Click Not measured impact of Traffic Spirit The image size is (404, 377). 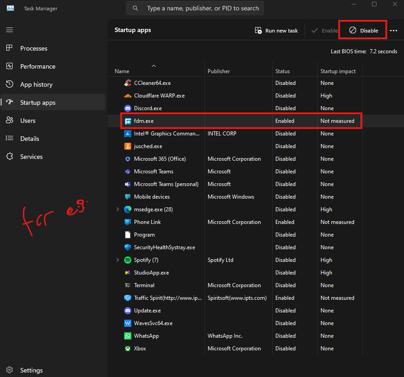tap(337, 298)
